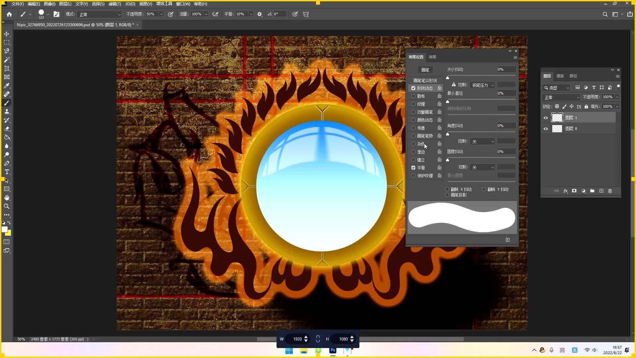Viewport: 636px width, 358px height.
Task: Open the 模式 blend mode dropdown
Action: (99, 14)
